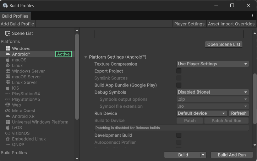Screen dimensions: 257x161
Task: Click the macOS apple icon
Action: [x=8, y=60]
